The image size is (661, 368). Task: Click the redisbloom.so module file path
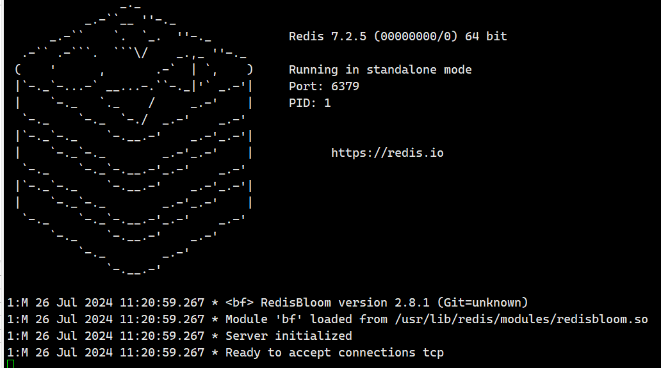(x=521, y=319)
